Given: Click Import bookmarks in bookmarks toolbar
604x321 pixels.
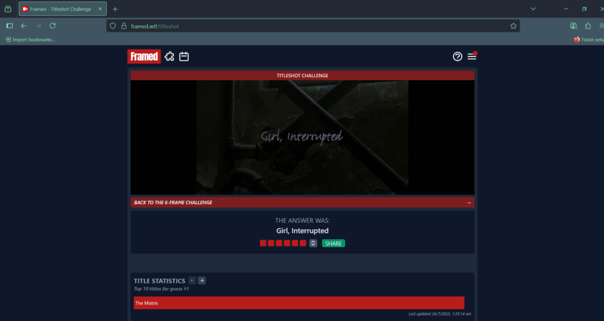Looking at the screenshot, I should click(30, 39).
